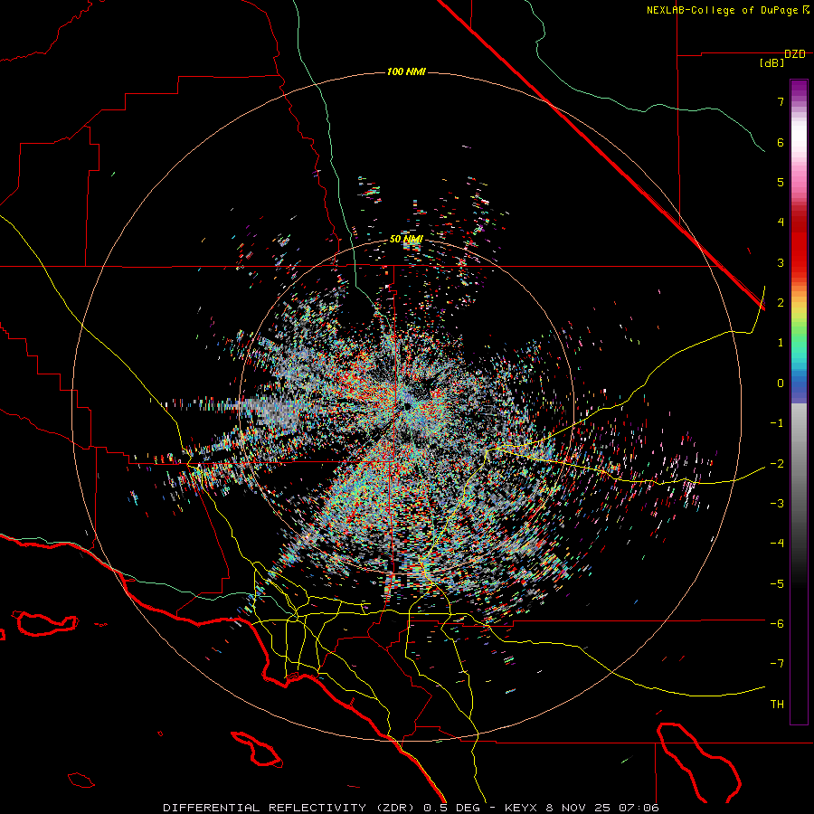814x814 pixels.
Task: Click the 4 value on the dB scale
Action: pyautogui.click(x=781, y=222)
